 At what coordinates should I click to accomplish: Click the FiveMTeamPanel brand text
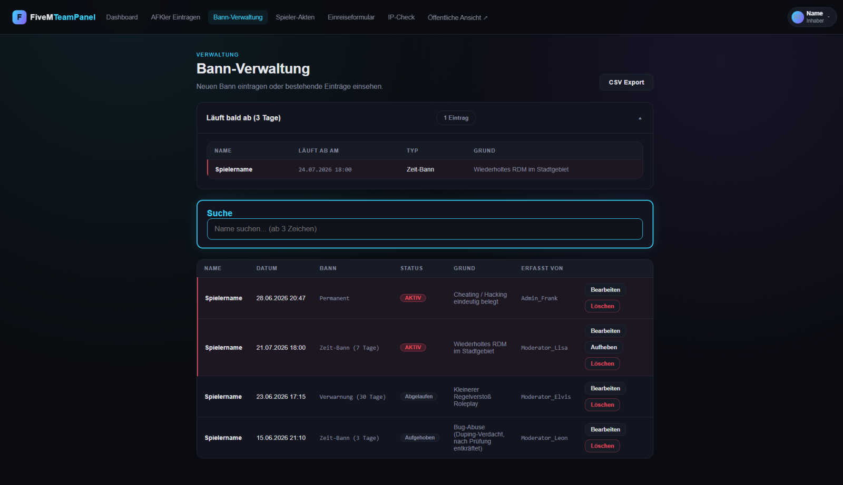pos(63,17)
